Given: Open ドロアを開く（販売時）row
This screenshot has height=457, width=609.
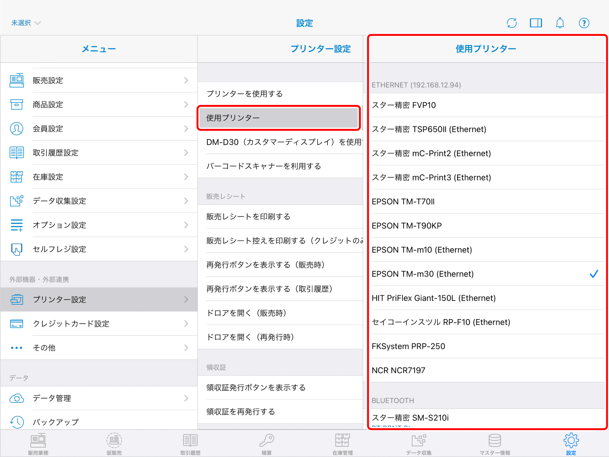Looking at the screenshot, I should (280, 313).
